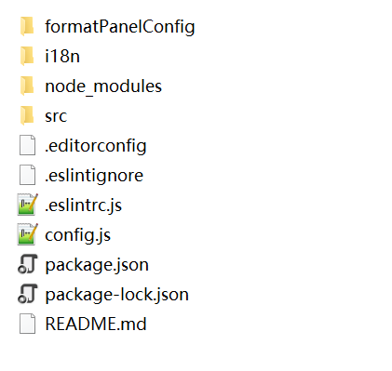Select the package.json scroll icon
This screenshot has width=392, height=371.
click(x=28, y=264)
